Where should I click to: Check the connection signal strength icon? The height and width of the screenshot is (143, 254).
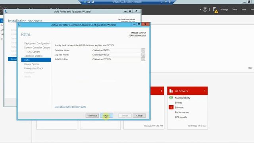click(92, 2)
